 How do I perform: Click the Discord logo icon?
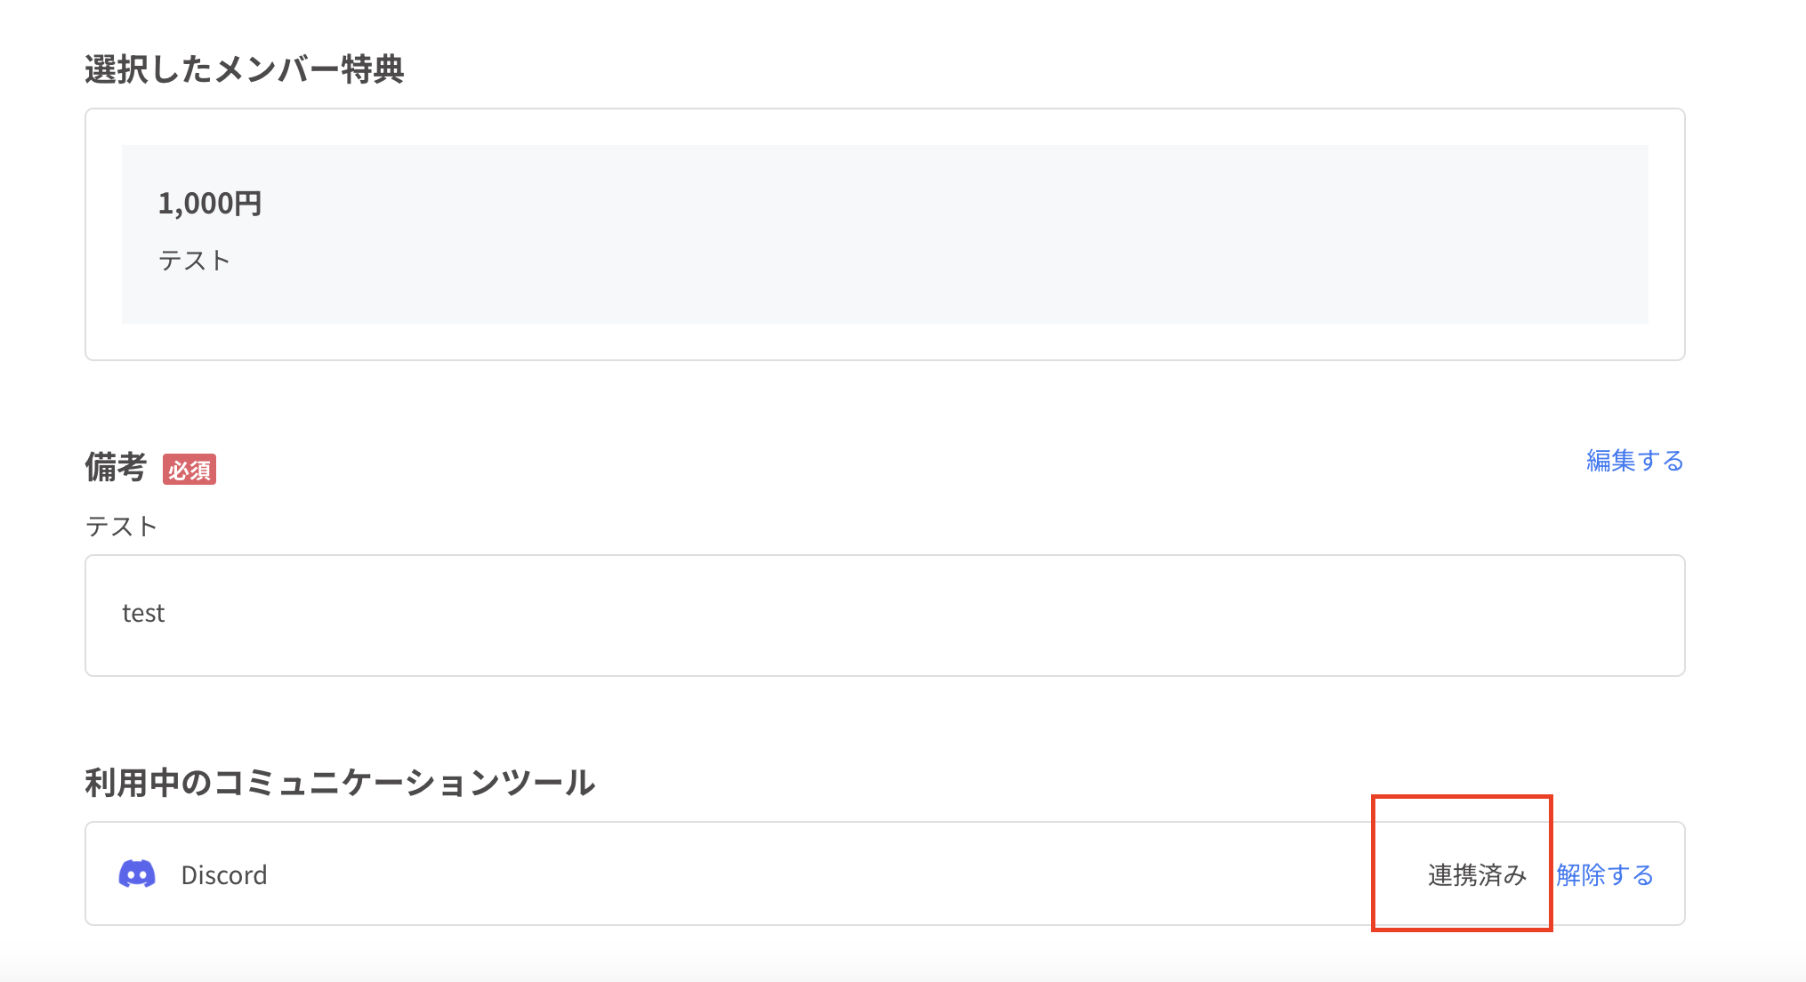coord(135,874)
